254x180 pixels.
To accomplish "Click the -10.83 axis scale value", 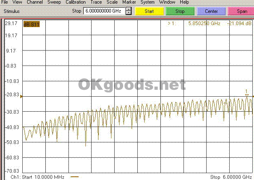I will pyautogui.click(x=12, y=81).
